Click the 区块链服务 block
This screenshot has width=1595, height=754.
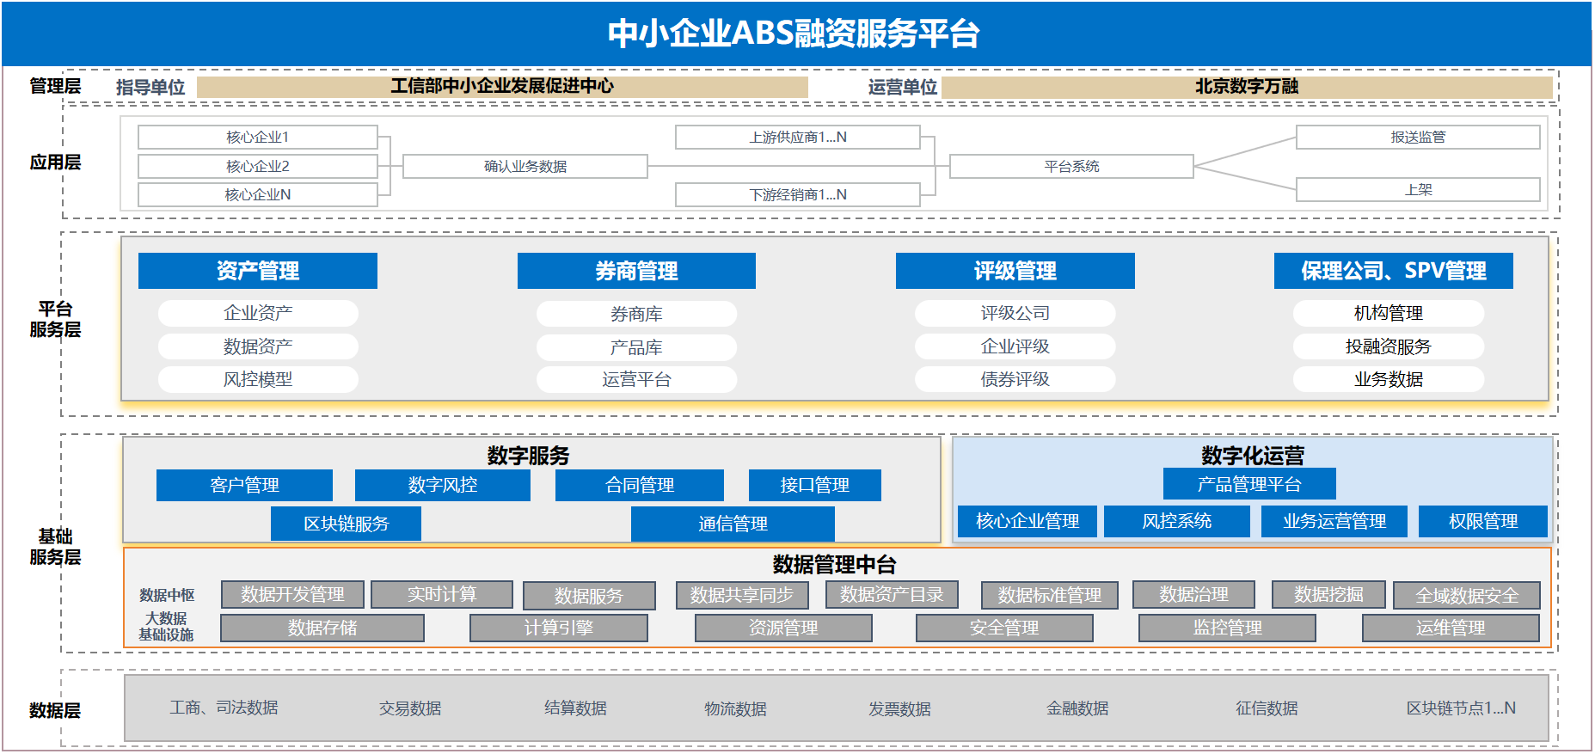pos(346,524)
